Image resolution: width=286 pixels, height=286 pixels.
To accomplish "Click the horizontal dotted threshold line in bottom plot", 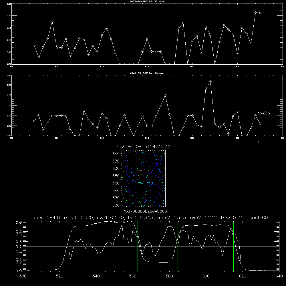I will 151,232.
